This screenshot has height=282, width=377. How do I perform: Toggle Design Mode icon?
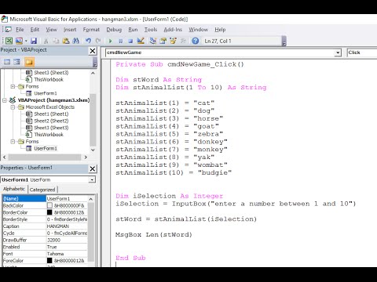[x=141, y=41]
